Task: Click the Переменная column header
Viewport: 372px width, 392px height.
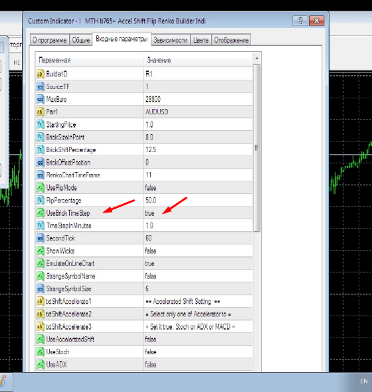Action: (x=90, y=60)
